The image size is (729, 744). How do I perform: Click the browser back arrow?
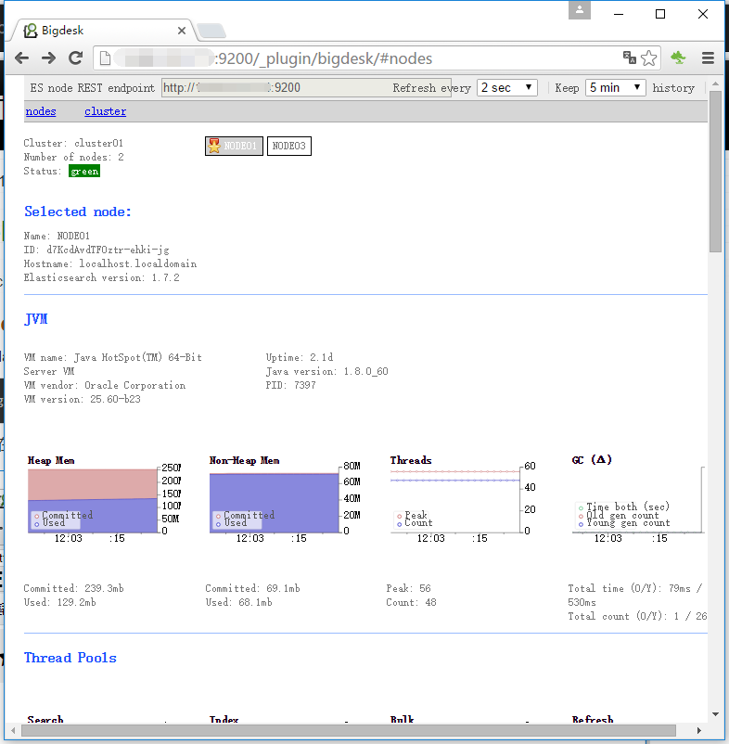[x=22, y=58]
